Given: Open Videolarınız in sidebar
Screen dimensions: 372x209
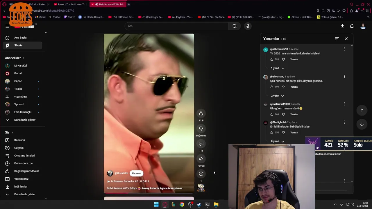Looking at the screenshot, I should [x=22, y=179].
